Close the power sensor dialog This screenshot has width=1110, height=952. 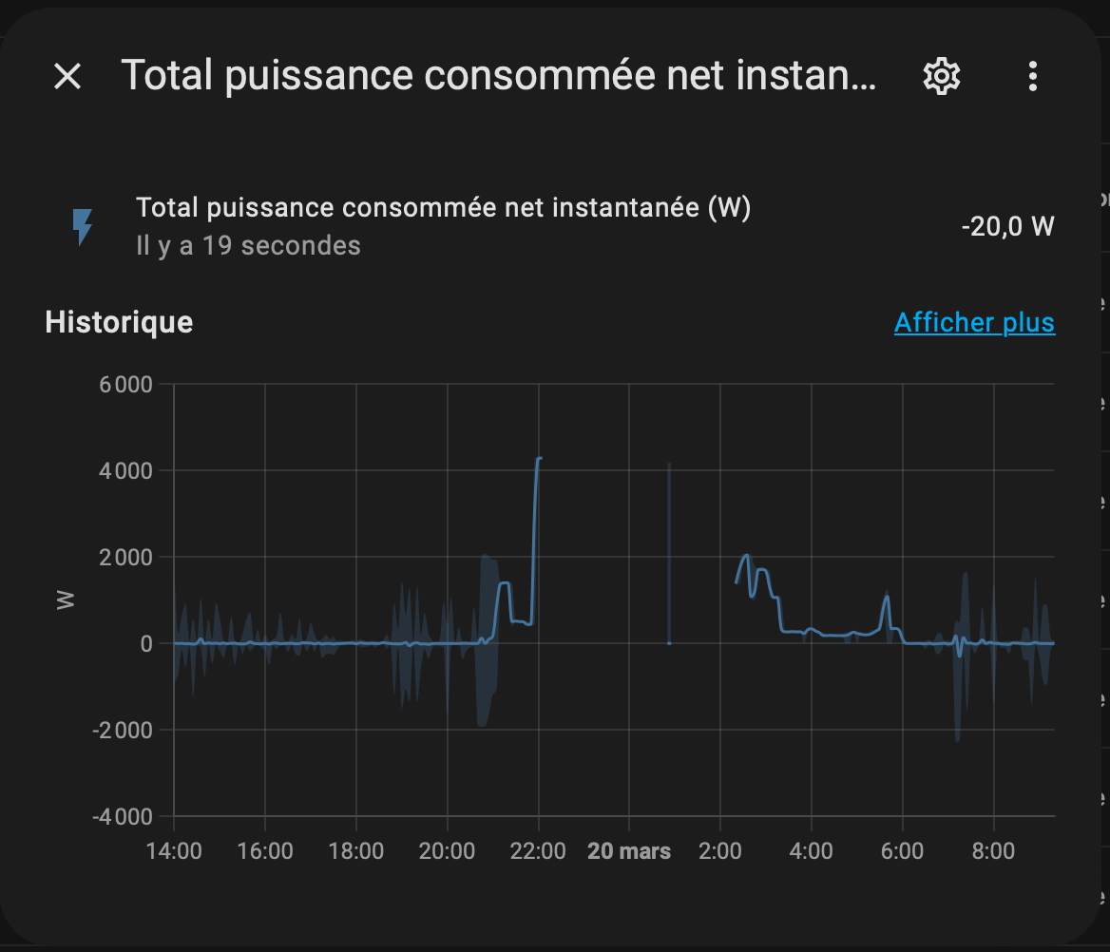pos(67,76)
